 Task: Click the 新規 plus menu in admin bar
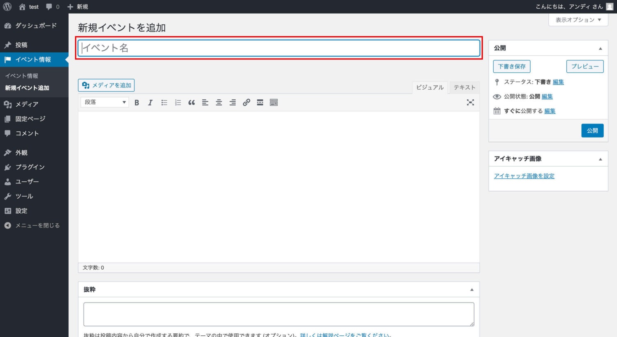(78, 7)
